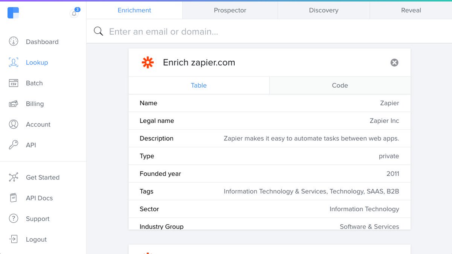Open the Discovery tab
The image size is (452, 254).
[324, 10]
